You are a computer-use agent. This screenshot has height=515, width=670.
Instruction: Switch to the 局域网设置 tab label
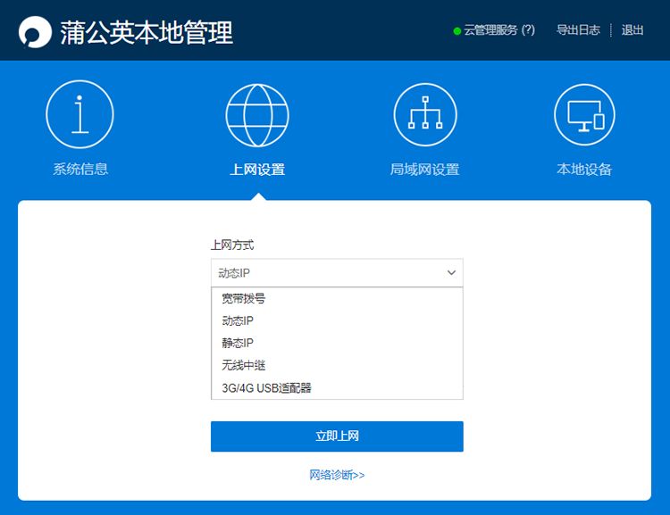(x=424, y=170)
